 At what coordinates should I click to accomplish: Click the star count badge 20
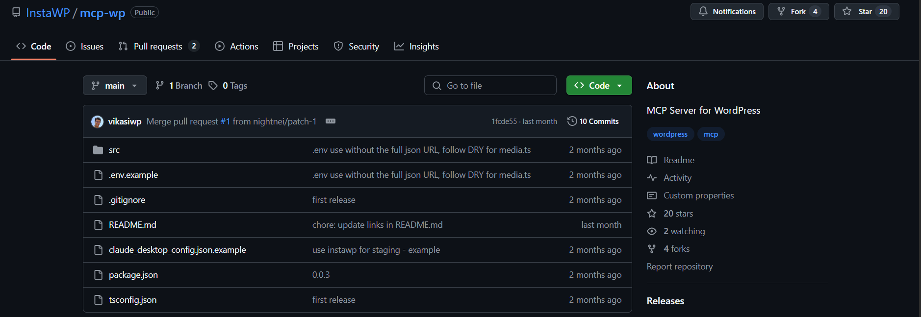[883, 11]
